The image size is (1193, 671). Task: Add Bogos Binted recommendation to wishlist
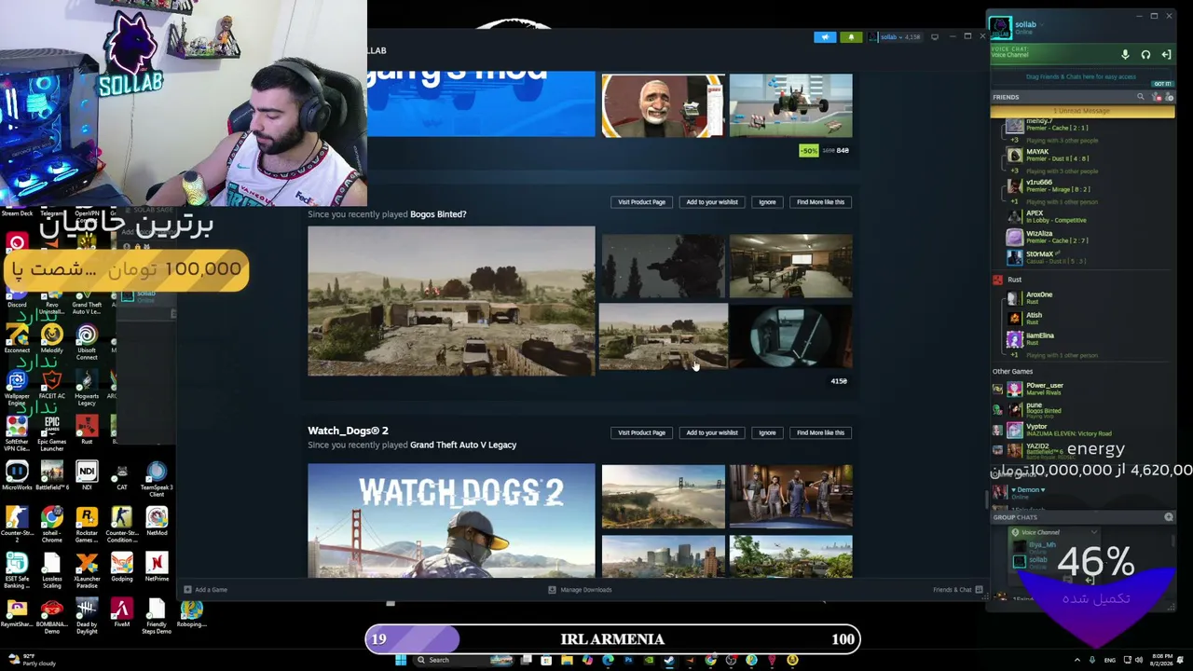point(712,202)
